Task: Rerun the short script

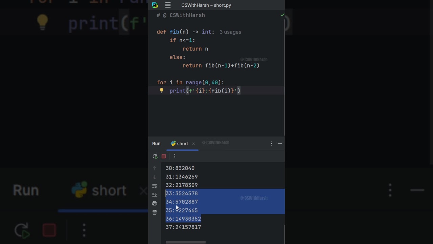Action: [155, 156]
